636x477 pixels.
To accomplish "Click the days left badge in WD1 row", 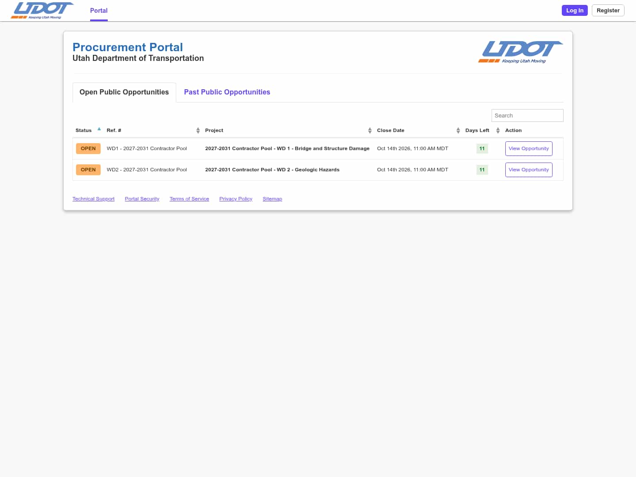I will pos(482,148).
